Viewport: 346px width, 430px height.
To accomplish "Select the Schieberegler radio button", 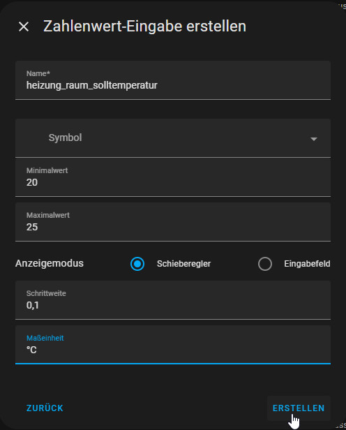I will click(x=137, y=264).
